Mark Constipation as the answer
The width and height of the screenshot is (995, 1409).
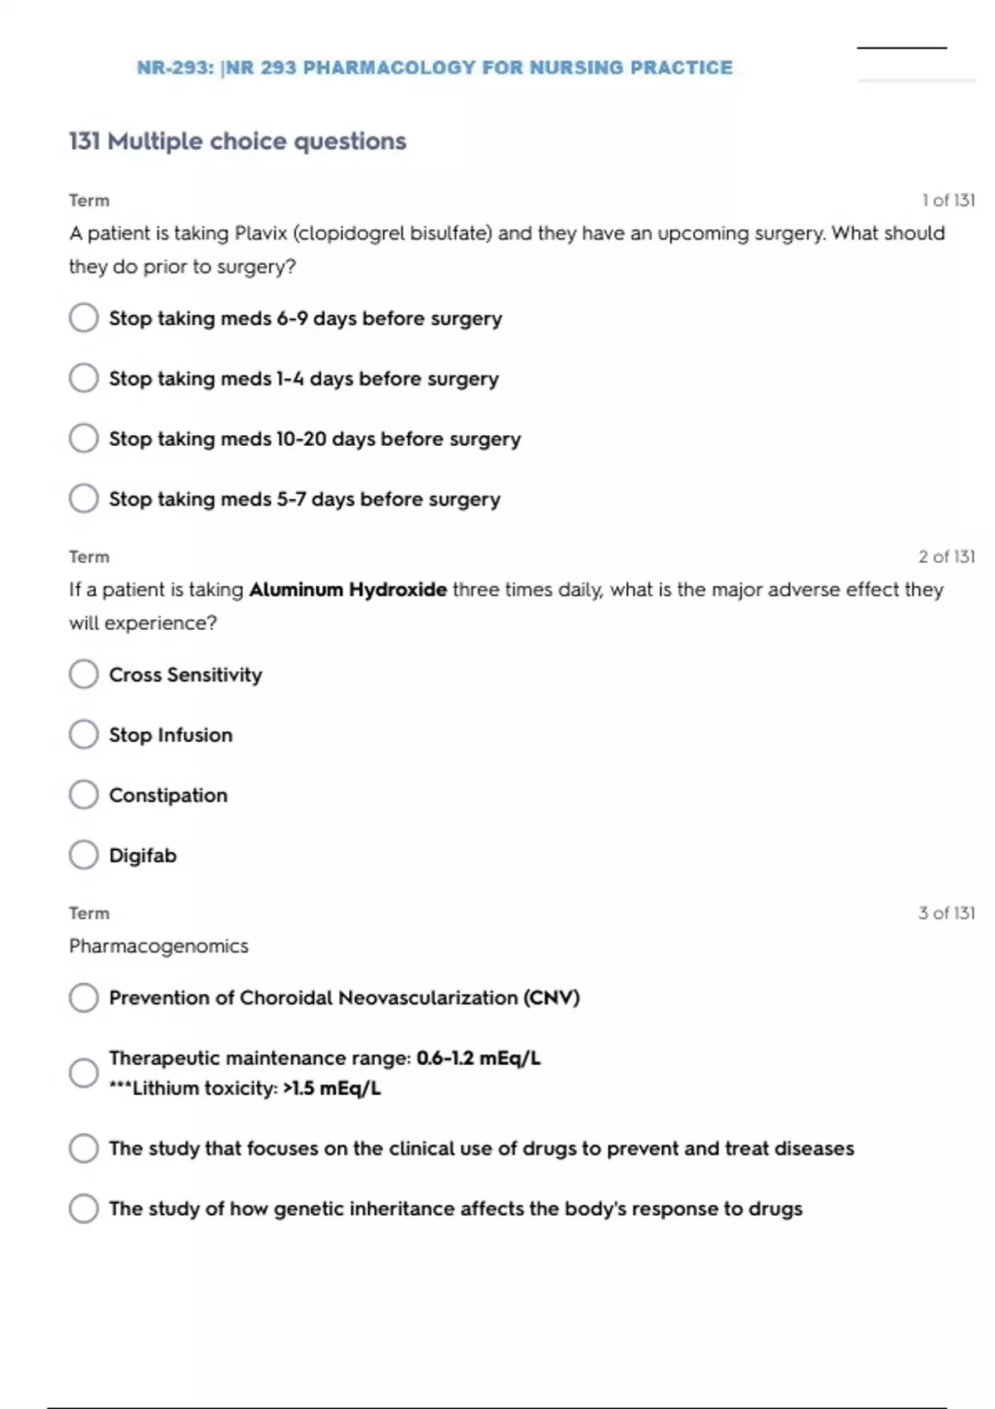click(84, 795)
